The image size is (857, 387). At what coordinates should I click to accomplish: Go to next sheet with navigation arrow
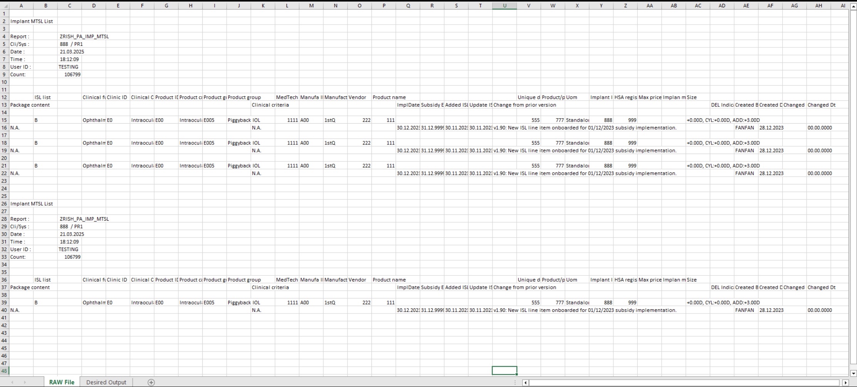click(x=25, y=382)
